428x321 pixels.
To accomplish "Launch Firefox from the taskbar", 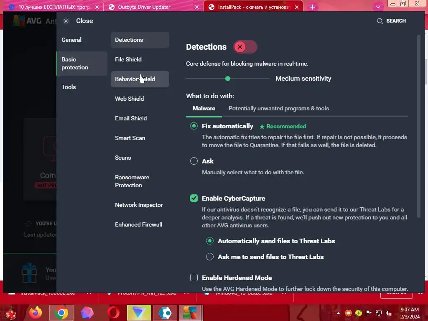I will click(36, 313).
